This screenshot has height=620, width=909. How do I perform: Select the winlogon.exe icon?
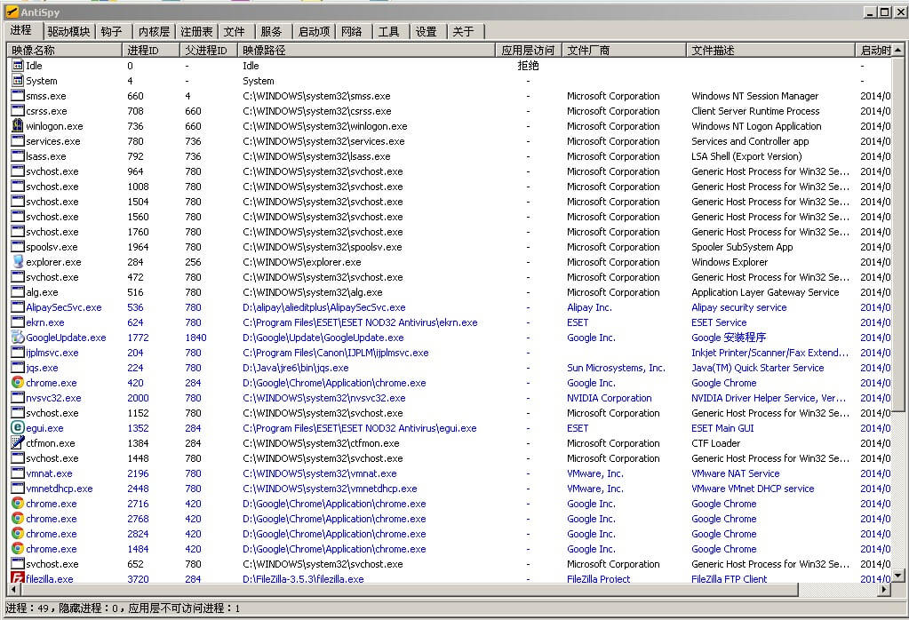[x=18, y=126]
